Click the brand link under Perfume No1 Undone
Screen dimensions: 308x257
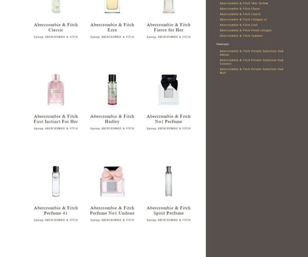point(118,220)
